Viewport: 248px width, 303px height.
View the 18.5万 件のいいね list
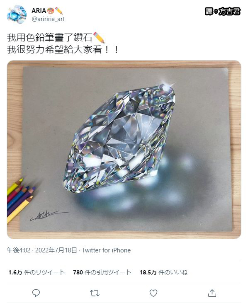coord(164,272)
